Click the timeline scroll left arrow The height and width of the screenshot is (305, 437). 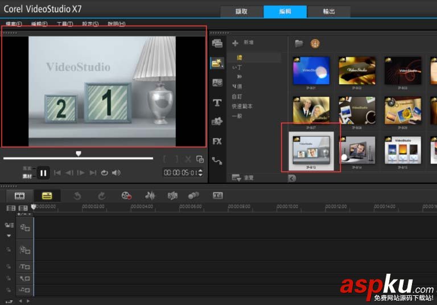[x=20, y=301]
